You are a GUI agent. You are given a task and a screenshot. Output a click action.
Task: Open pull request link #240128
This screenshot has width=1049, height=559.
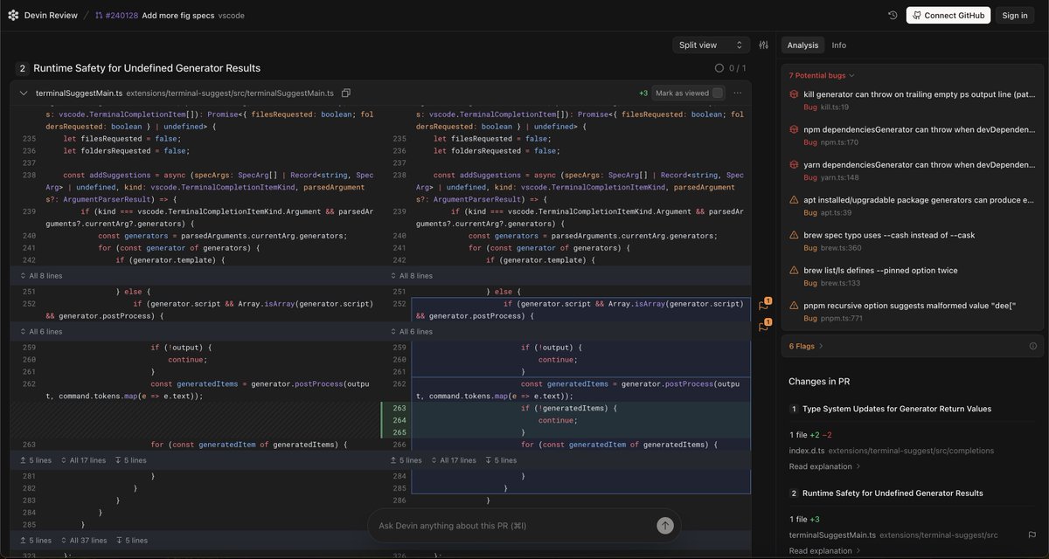coord(122,13)
